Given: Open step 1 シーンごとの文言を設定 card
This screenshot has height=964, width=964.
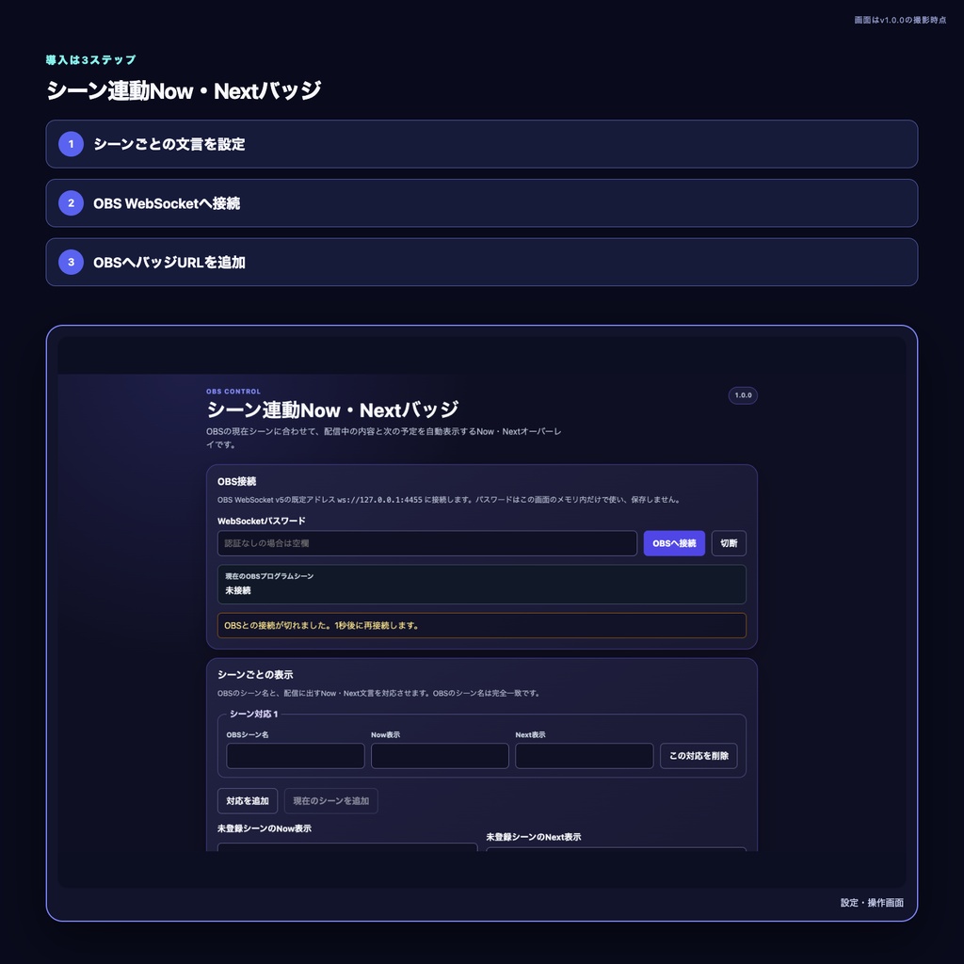Looking at the screenshot, I should pyautogui.click(x=481, y=144).
